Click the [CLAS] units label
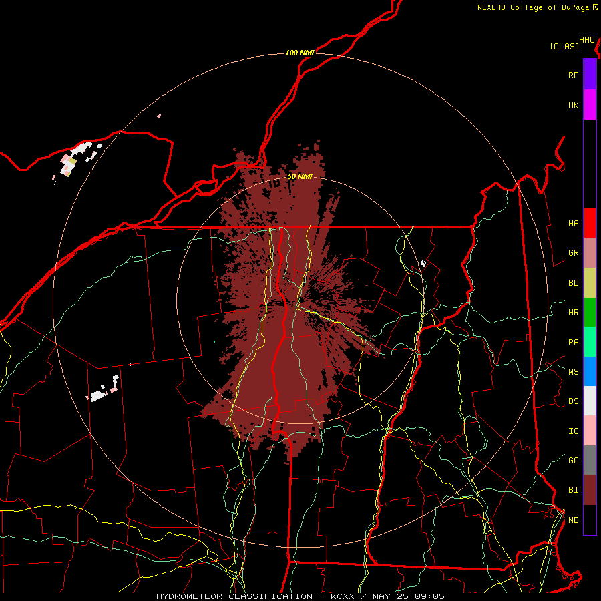Viewport: 601px width, 601px height. [564, 46]
